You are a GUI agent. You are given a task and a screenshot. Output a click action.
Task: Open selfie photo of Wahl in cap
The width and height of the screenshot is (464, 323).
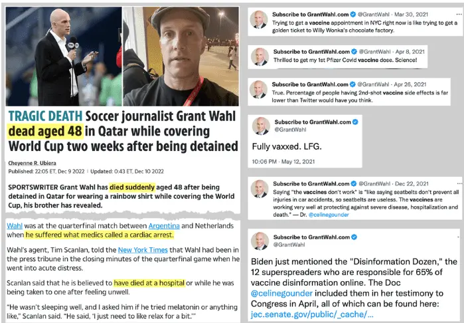(x=181, y=56)
